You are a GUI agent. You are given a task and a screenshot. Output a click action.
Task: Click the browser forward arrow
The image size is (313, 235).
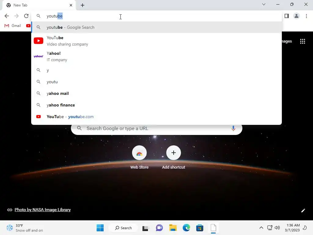[17, 16]
